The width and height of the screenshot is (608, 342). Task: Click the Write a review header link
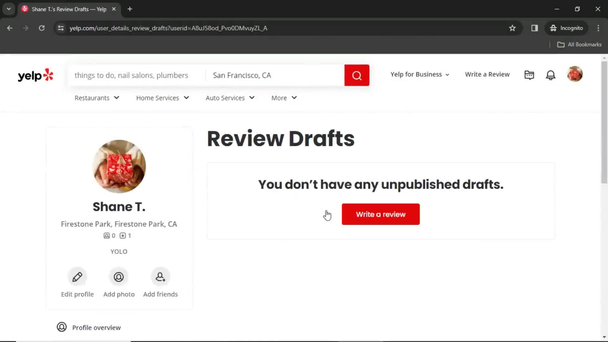[x=487, y=74]
